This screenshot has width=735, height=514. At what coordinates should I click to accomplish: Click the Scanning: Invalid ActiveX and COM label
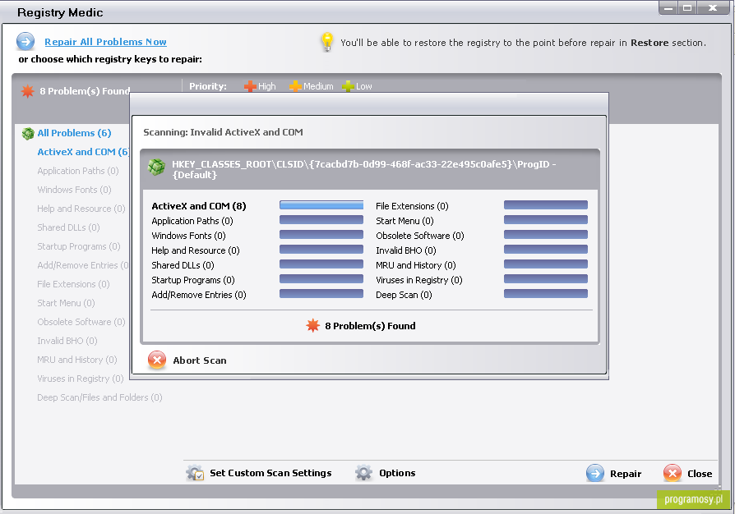pos(223,132)
